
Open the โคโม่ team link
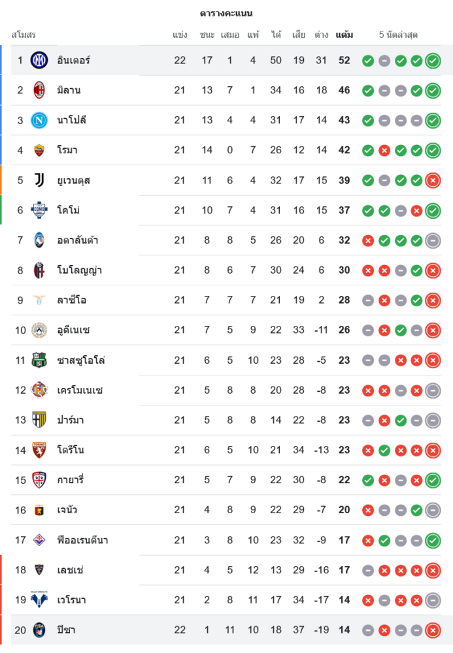(69, 210)
